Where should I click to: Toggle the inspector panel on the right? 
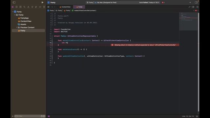(x=196, y=2)
